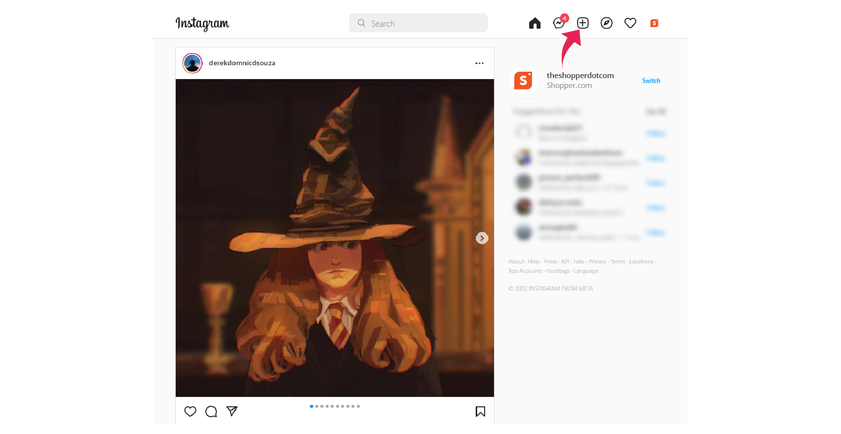Open the Hashtags footer link

(x=558, y=271)
